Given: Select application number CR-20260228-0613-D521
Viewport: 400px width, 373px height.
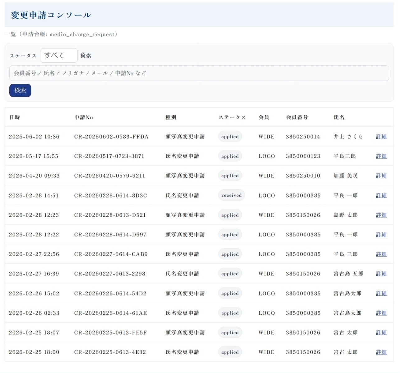Looking at the screenshot, I should pyautogui.click(x=110, y=215).
